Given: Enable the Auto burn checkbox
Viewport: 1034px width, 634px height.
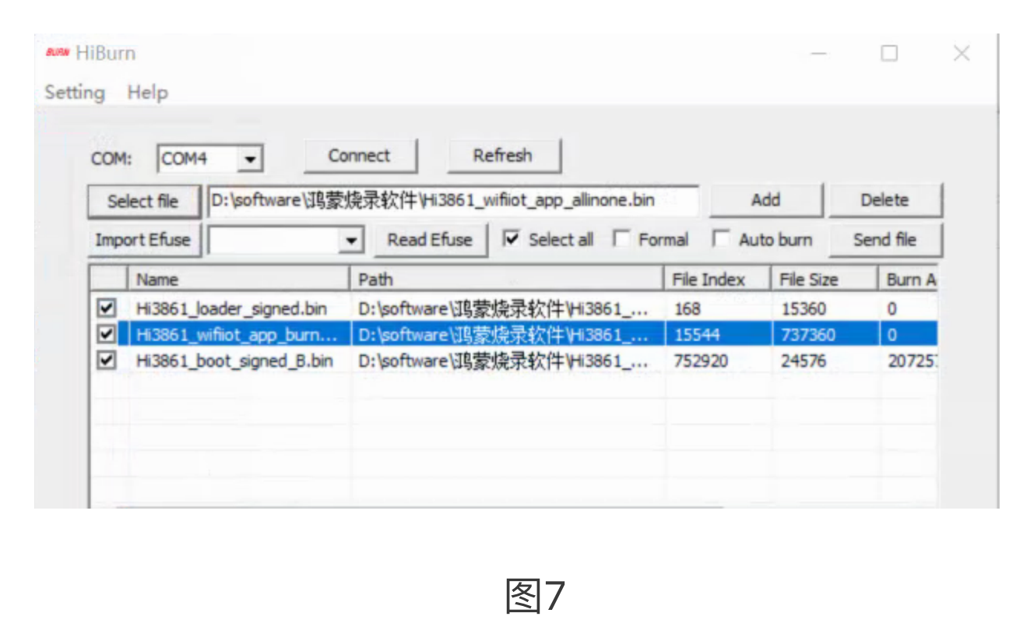Looking at the screenshot, I should [722, 239].
